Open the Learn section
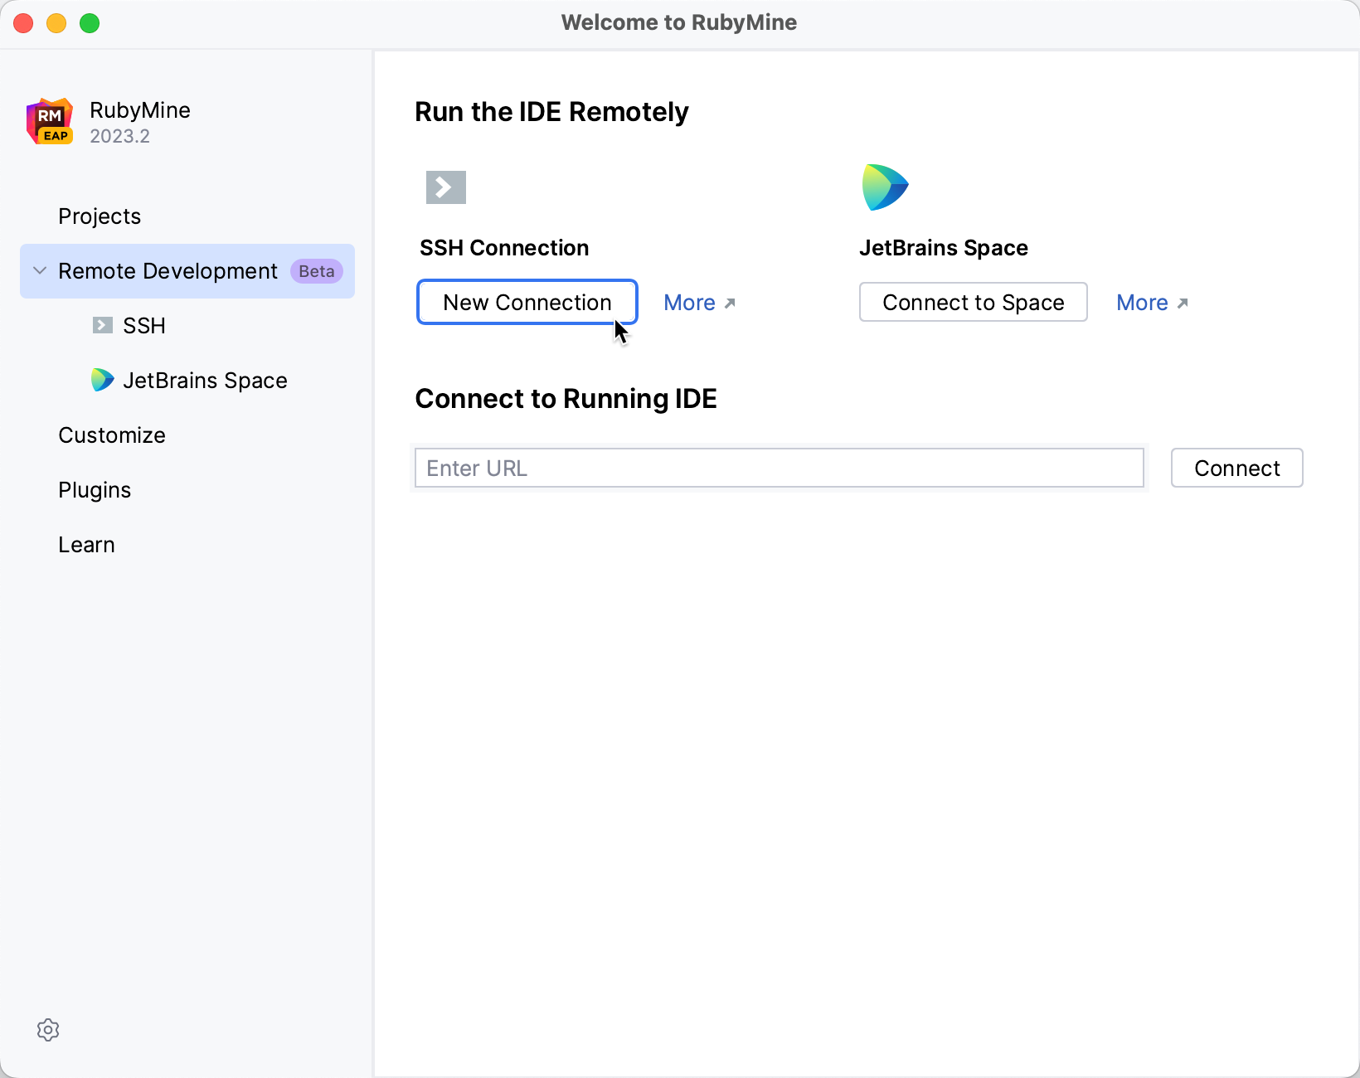The height and width of the screenshot is (1078, 1360). click(x=86, y=545)
